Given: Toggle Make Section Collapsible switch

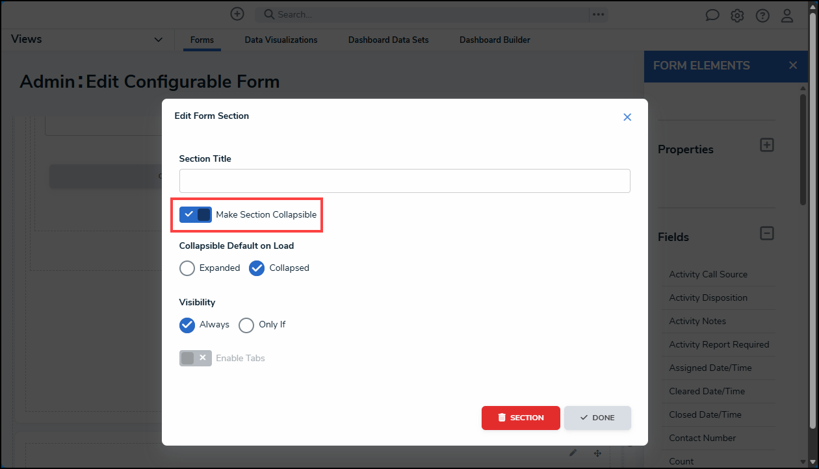Looking at the screenshot, I should 196,215.
